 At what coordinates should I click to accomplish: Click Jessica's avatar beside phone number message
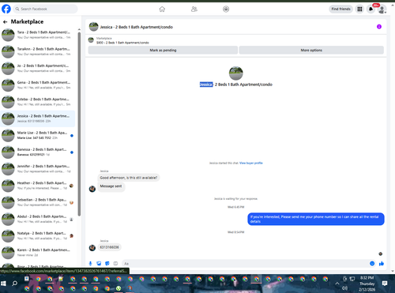[92, 248]
